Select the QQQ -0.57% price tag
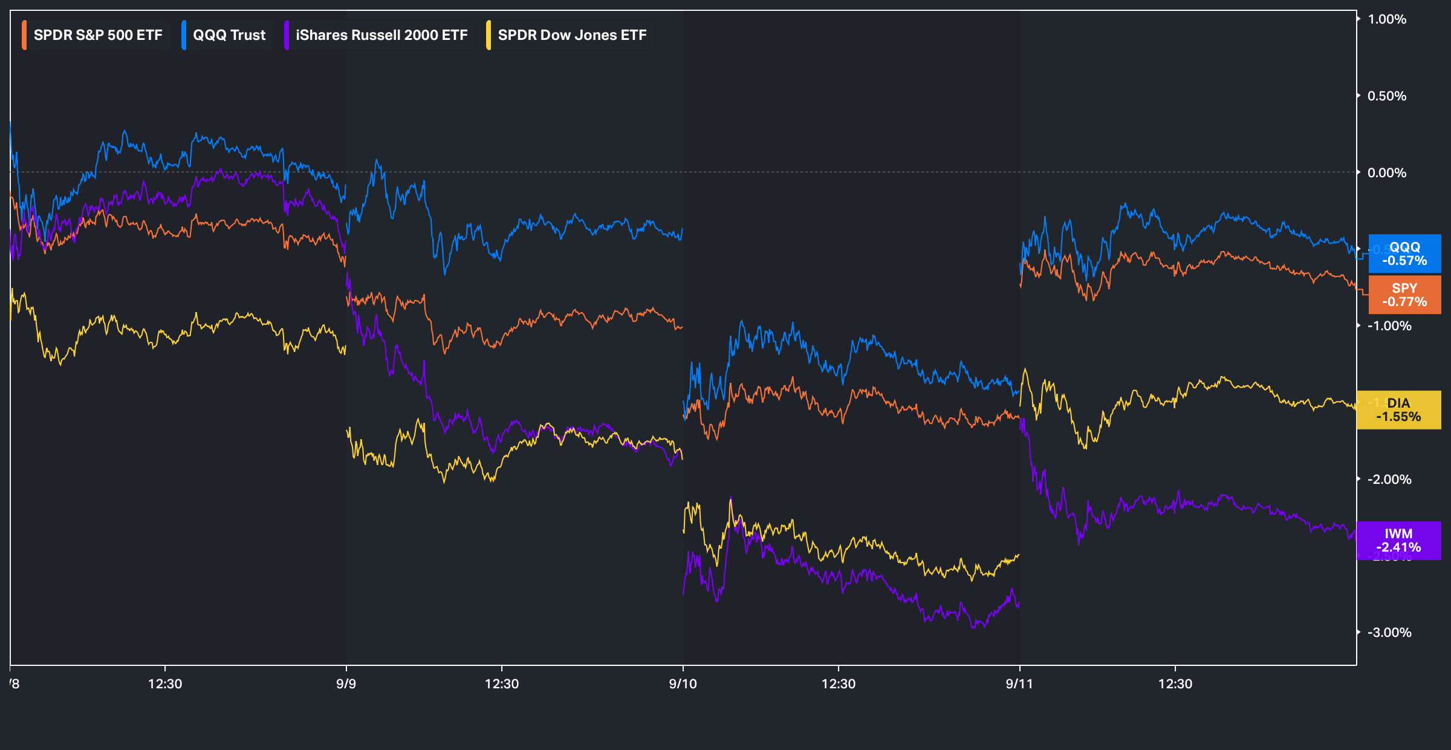This screenshot has width=1451, height=750. [1404, 254]
